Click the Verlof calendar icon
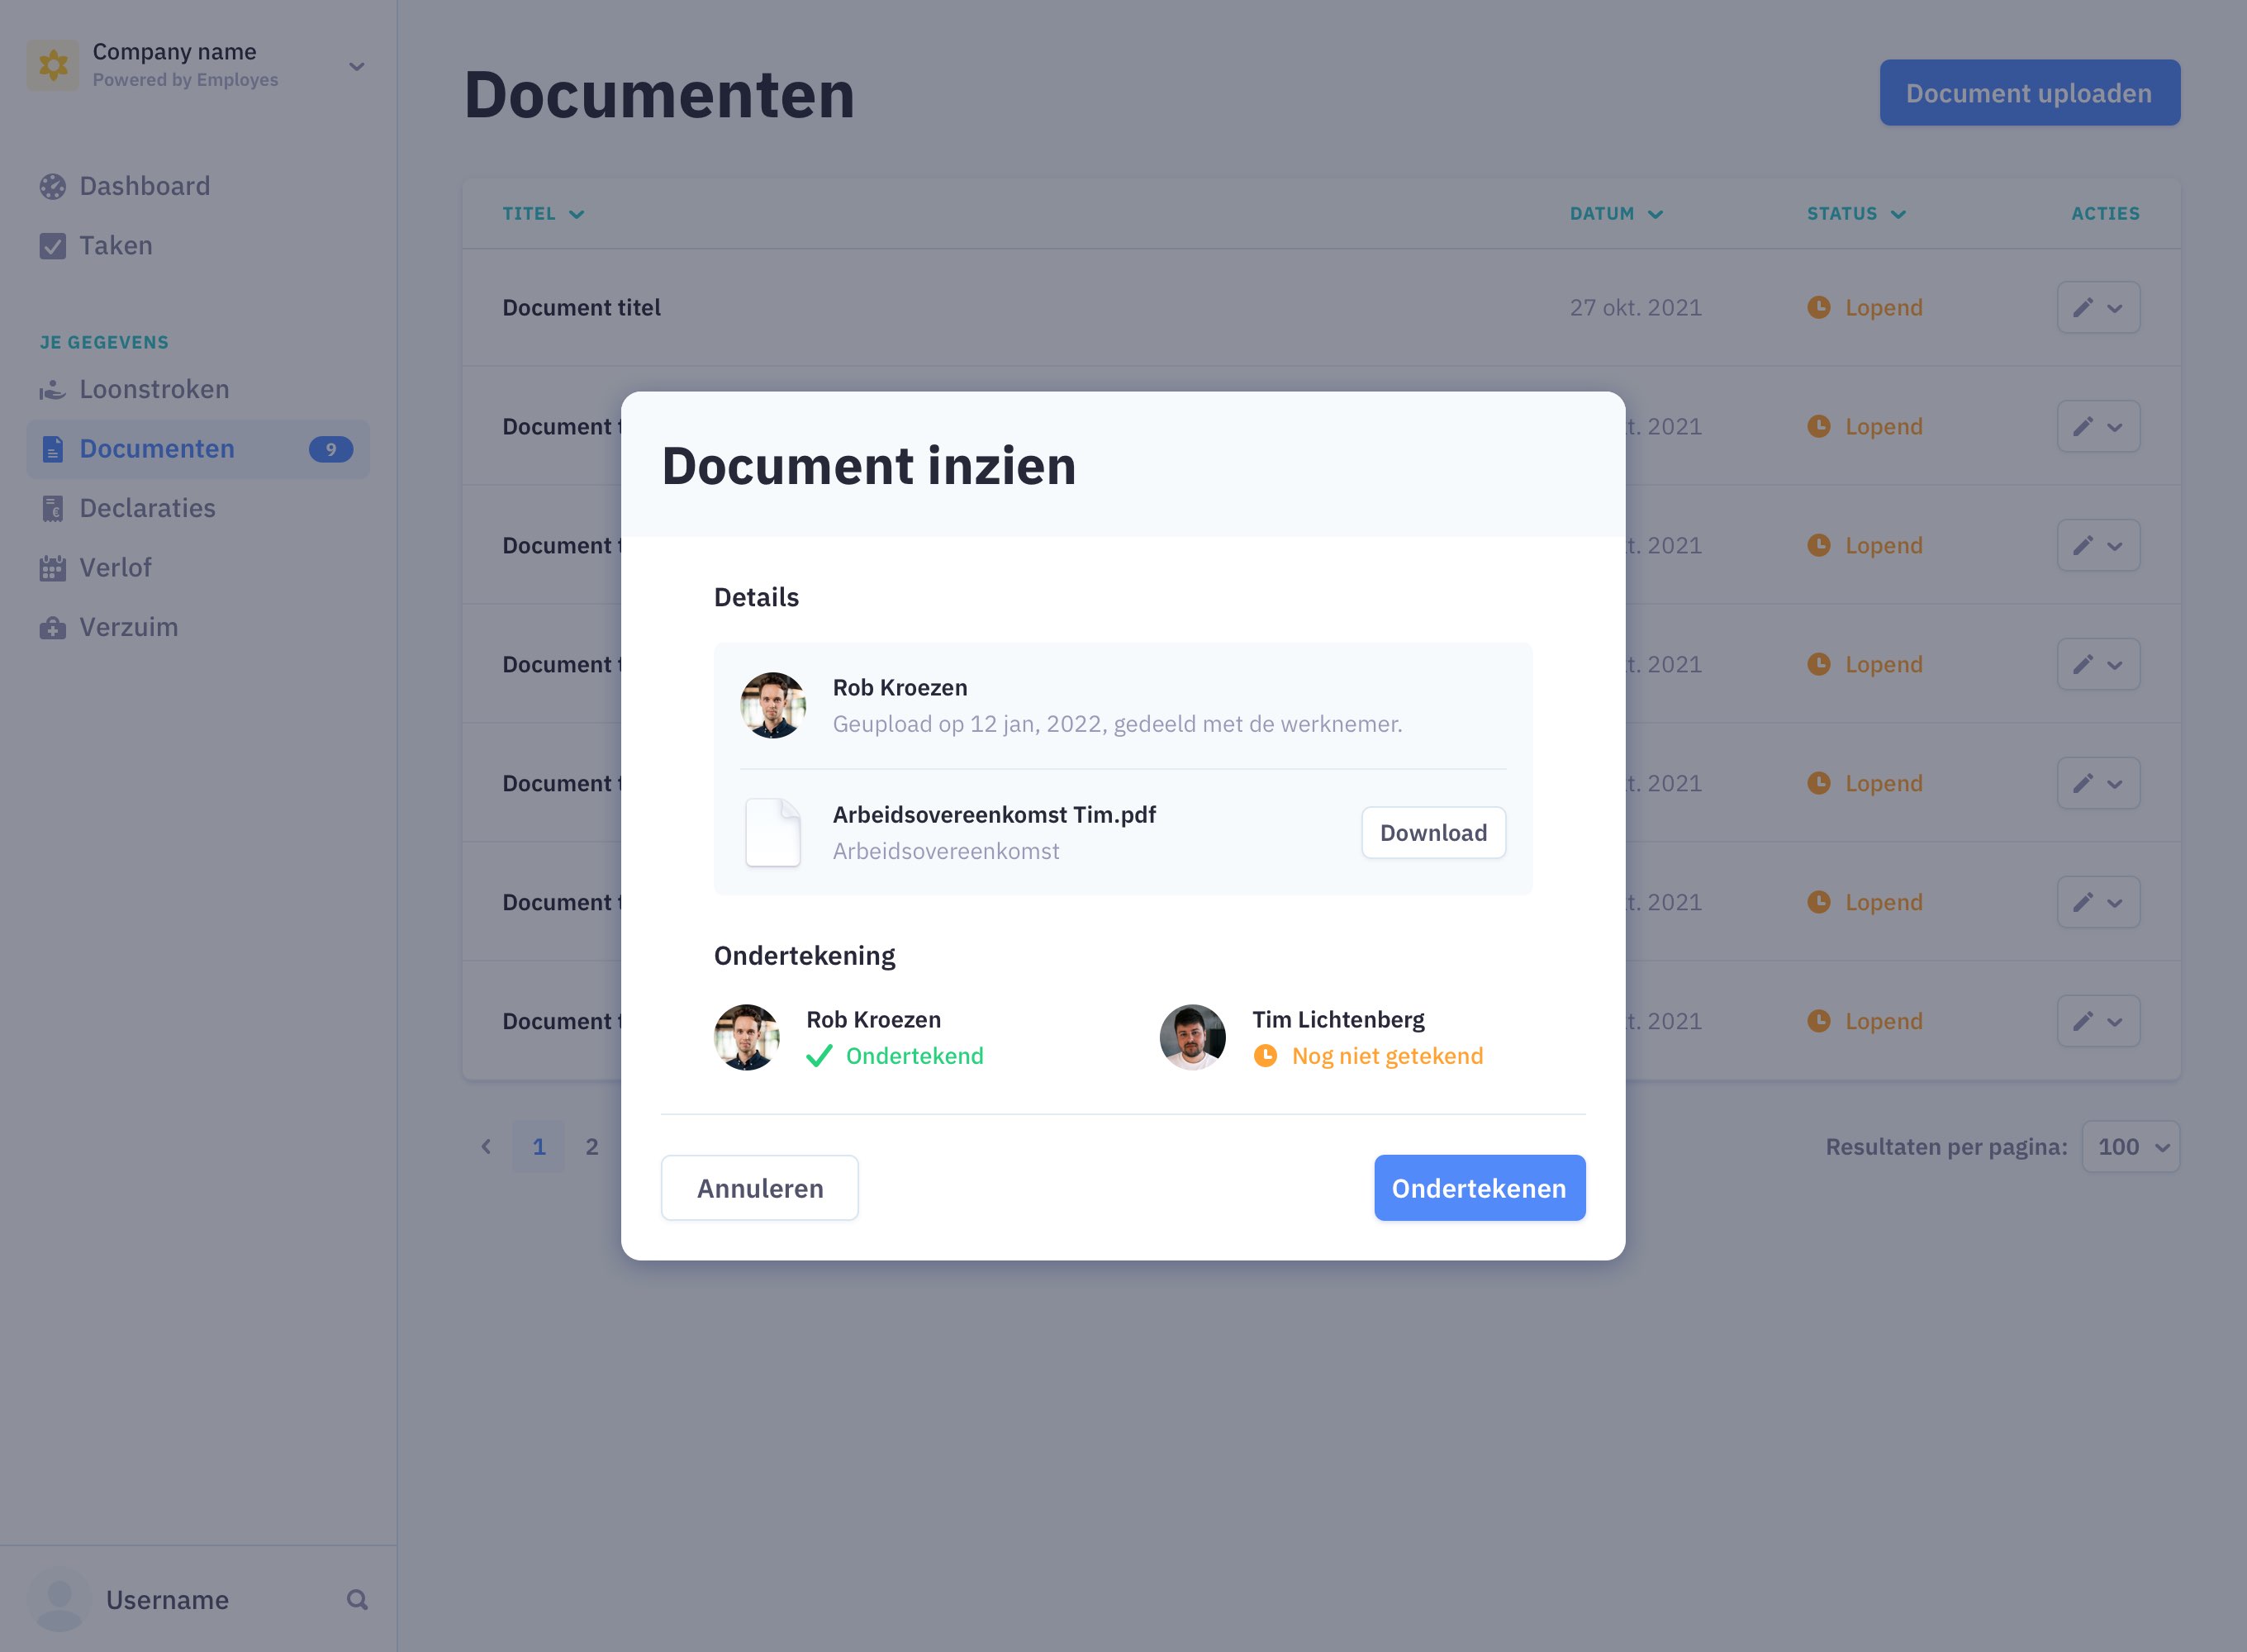Screen dimensions: 2247x1652 click(52, 568)
